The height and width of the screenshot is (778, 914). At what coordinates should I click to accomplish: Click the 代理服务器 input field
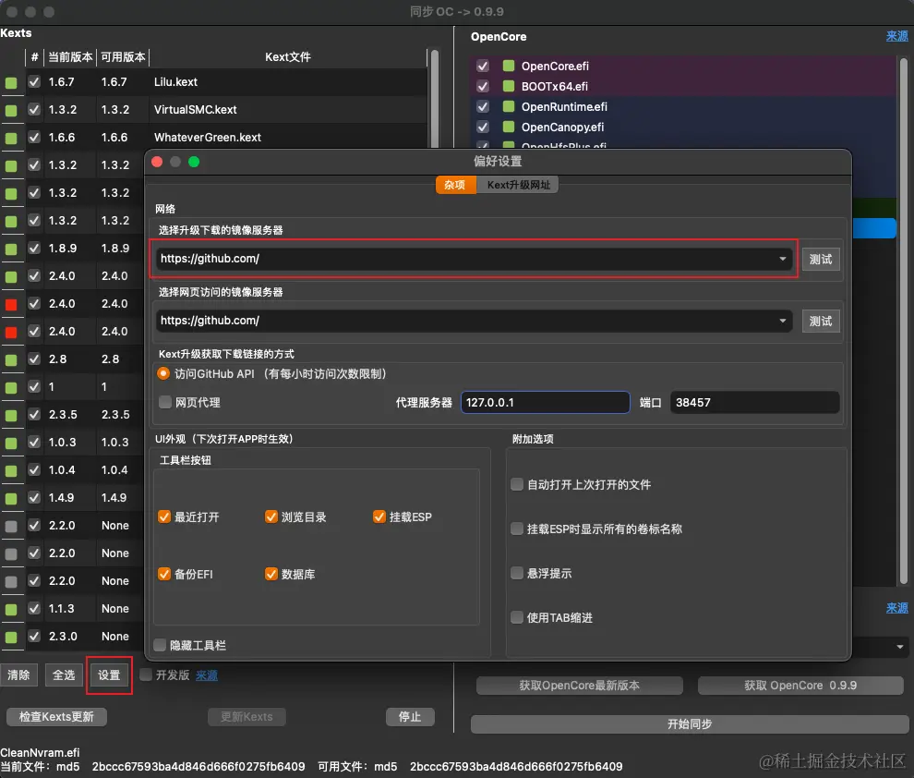tap(545, 401)
